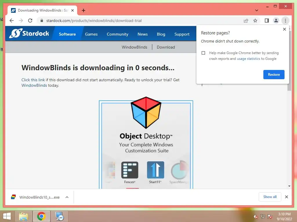Bookmark this page with the star icon
The height and width of the screenshot is (222, 297).
[255, 21]
